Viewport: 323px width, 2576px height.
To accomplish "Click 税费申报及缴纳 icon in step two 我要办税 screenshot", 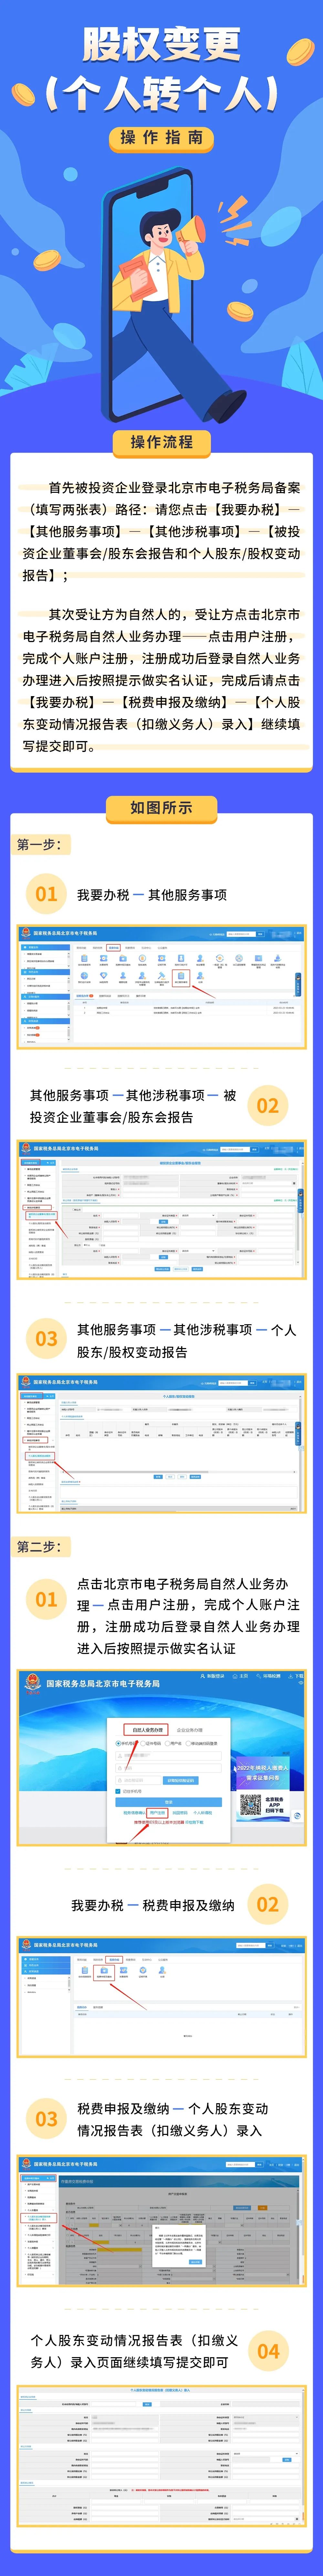I will pos(104,1973).
